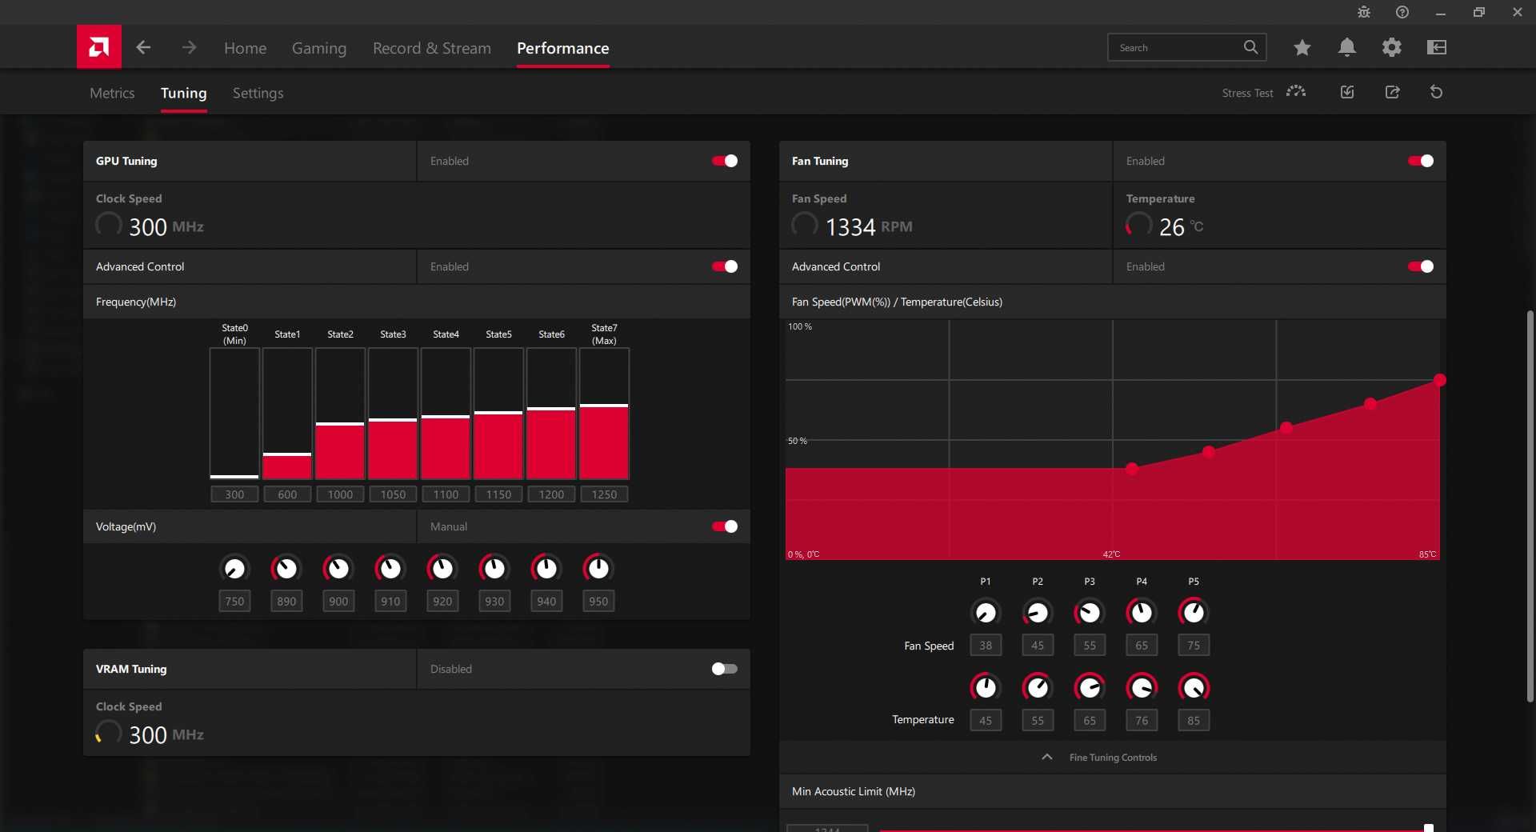Click the export/save profile icon
The image size is (1536, 832).
(1392, 92)
